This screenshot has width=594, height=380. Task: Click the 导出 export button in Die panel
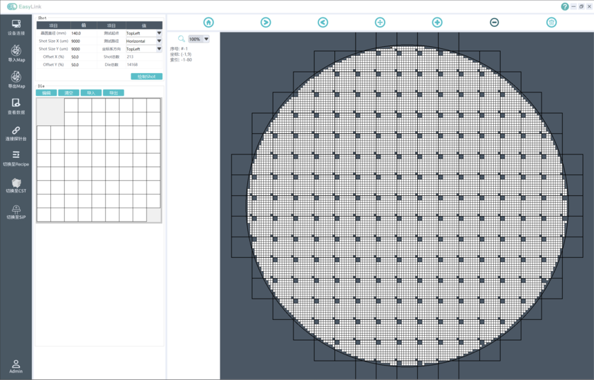tap(113, 92)
